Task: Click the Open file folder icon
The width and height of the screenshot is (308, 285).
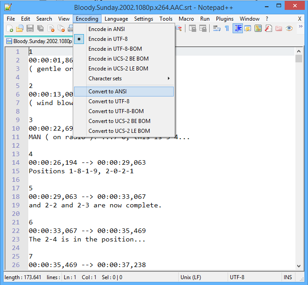Action: [20, 28]
